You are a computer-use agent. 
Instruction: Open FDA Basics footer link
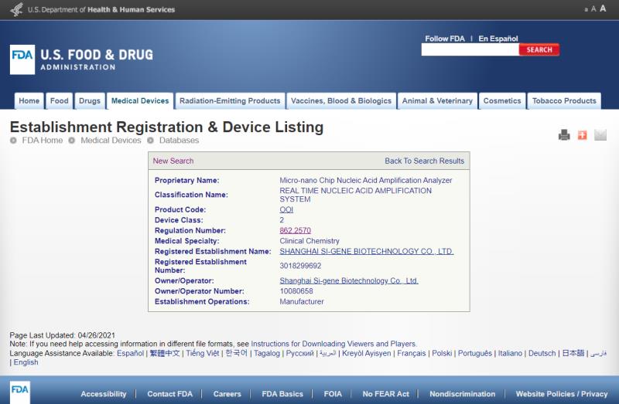[x=282, y=394]
